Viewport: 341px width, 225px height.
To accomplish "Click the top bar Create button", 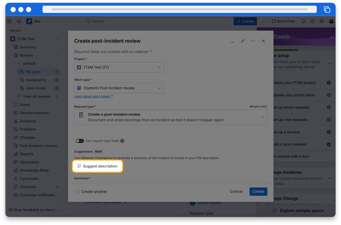I will pos(245,21).
